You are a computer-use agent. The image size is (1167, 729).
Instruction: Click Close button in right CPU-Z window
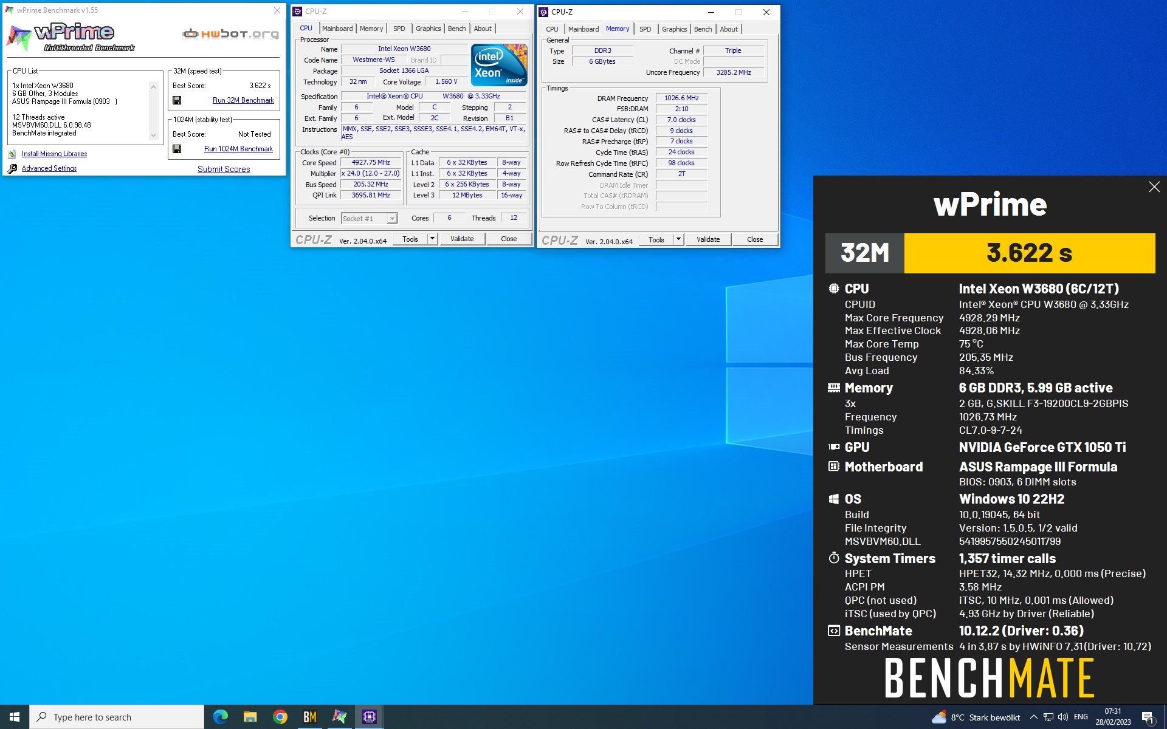point(755,239)
